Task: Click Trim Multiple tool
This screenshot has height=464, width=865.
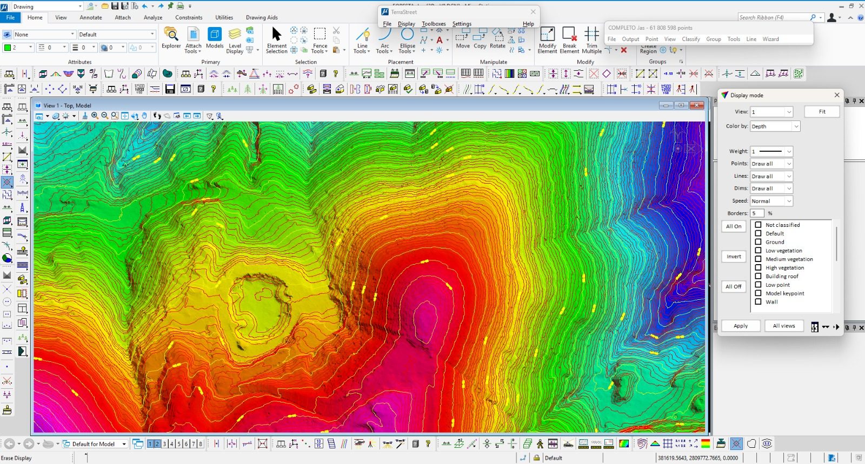Action: point(591,41)
